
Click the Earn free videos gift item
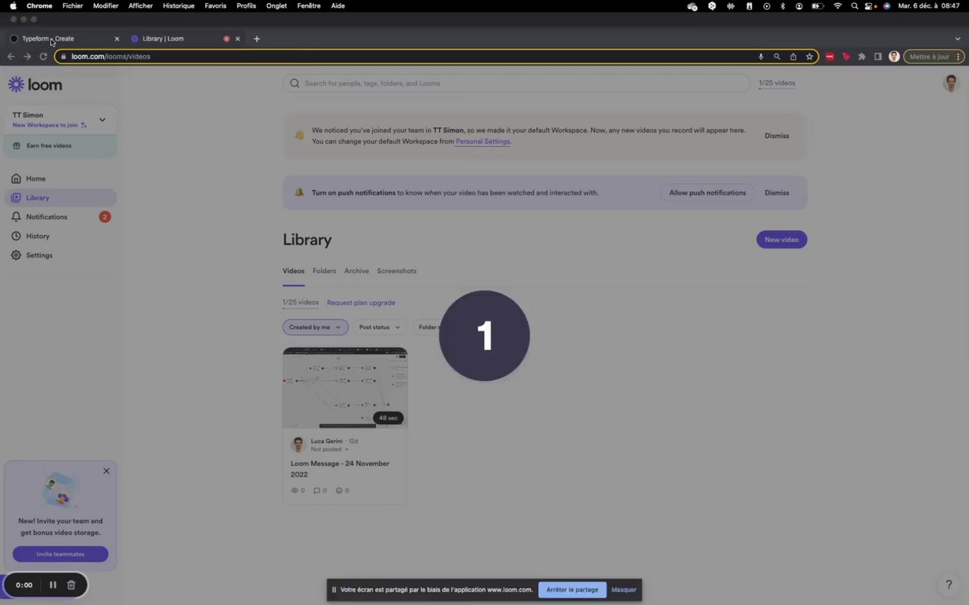click(x=61, y=145)
